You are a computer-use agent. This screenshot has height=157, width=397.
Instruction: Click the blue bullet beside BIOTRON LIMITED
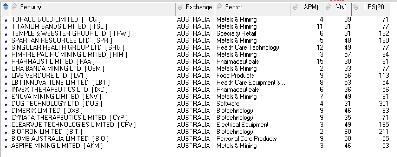[6, 132]
